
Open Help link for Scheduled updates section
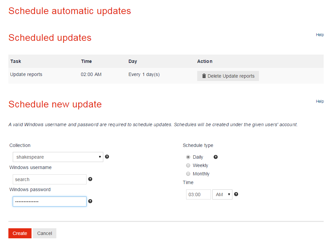(x=320, y=35)
